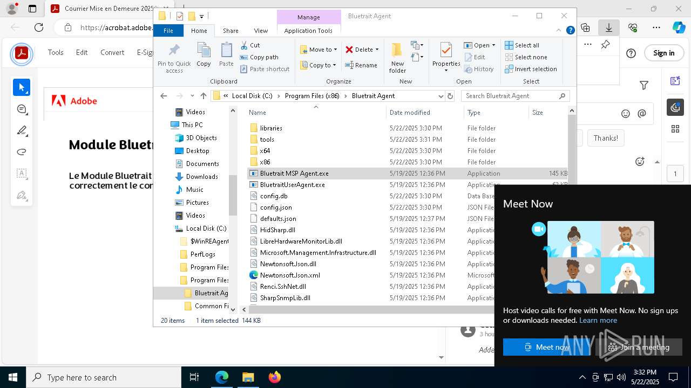Open Move to dropdown
Screen dimensions: 691x388
[319, 50]
